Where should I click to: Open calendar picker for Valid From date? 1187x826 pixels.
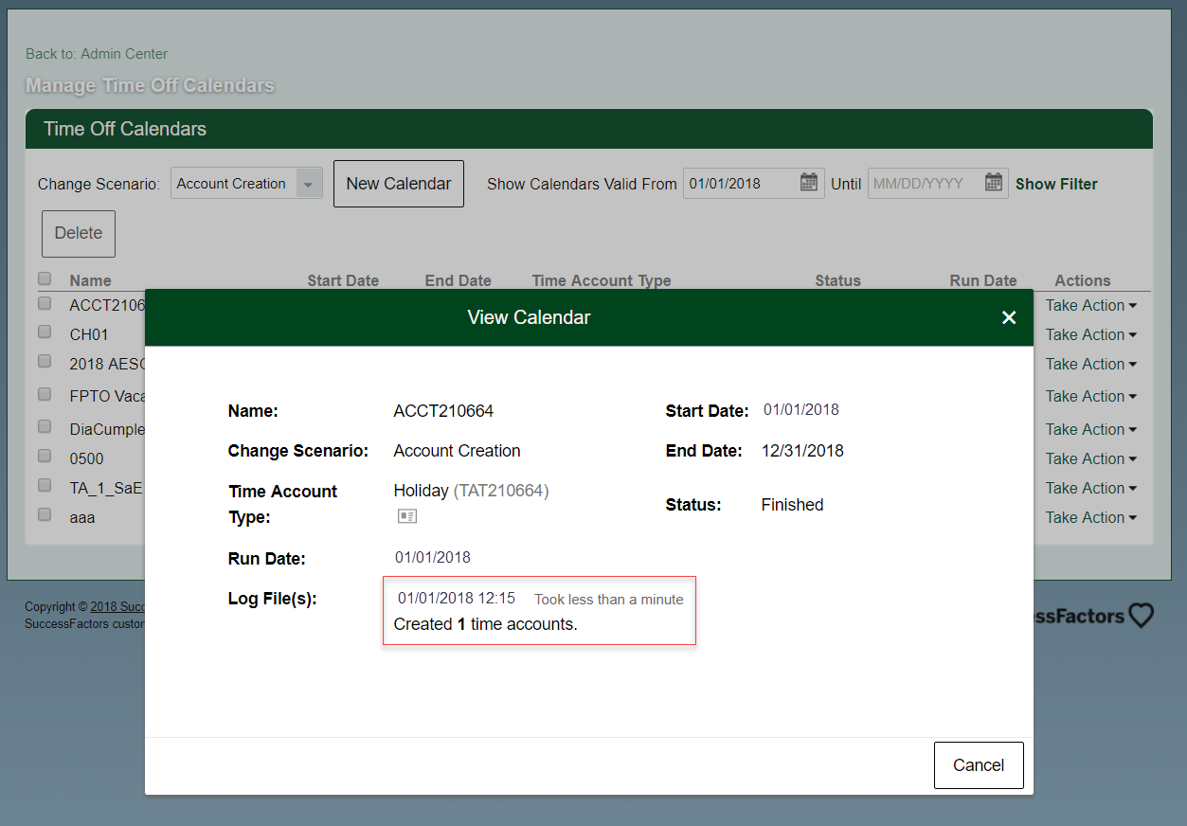pos(808,183)
